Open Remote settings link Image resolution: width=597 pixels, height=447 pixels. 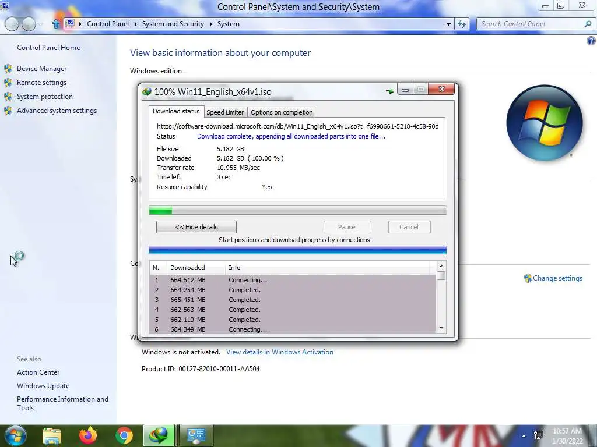(41, 83)
